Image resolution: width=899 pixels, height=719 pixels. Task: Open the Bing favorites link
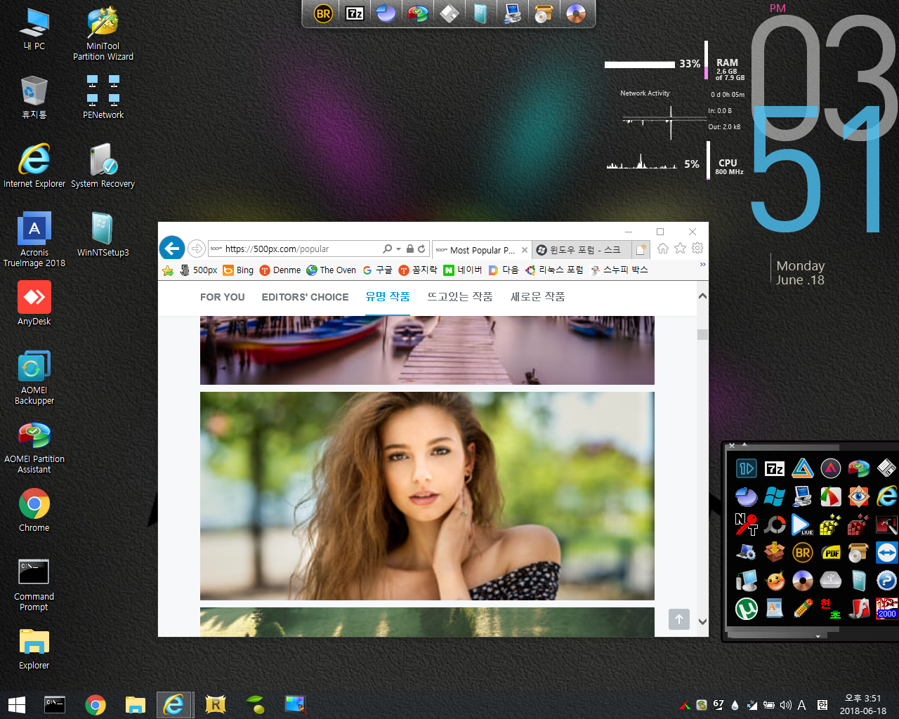point(238,270)
